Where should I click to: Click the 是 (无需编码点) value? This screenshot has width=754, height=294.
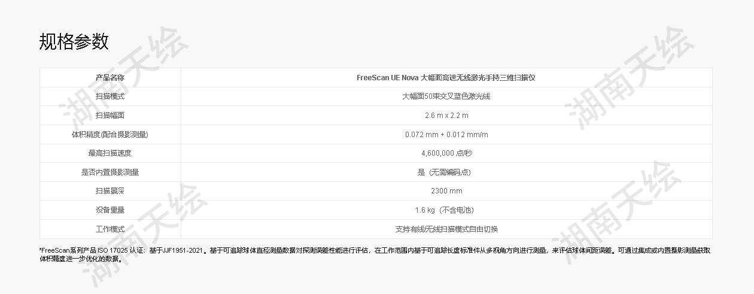[x=444, y=172]
